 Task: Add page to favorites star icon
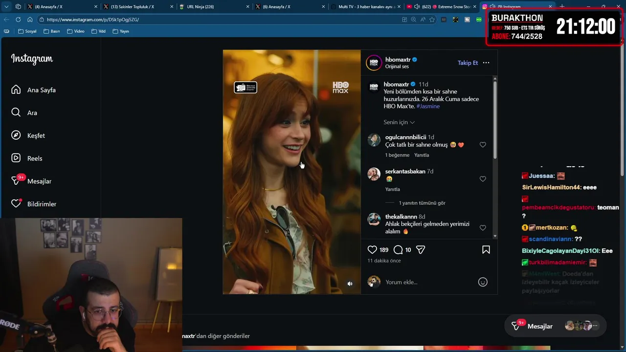click(432, 20)
